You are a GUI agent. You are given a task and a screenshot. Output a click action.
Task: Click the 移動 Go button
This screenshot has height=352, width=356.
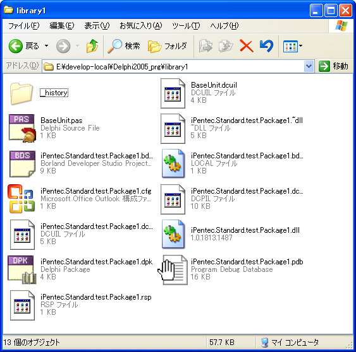[x=333, y=66]
